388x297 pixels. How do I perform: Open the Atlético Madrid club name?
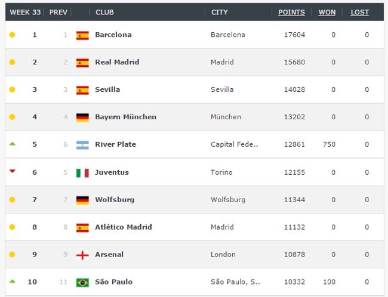pyautogui.click(x=124, y=227)
